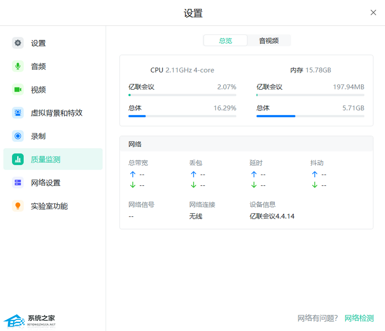The height and width of the screenshot is (331, 385).
Task: Click the 无线 network connection value
Action: tap(196, 216)
